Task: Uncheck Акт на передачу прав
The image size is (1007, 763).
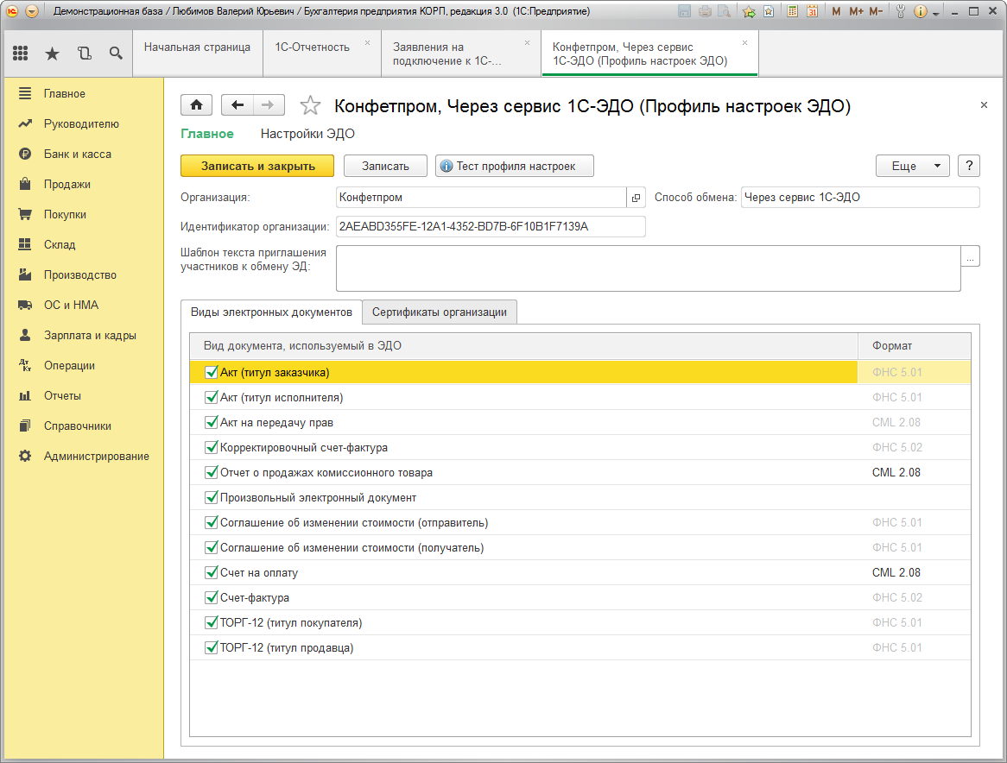Action: coord(212,422)
